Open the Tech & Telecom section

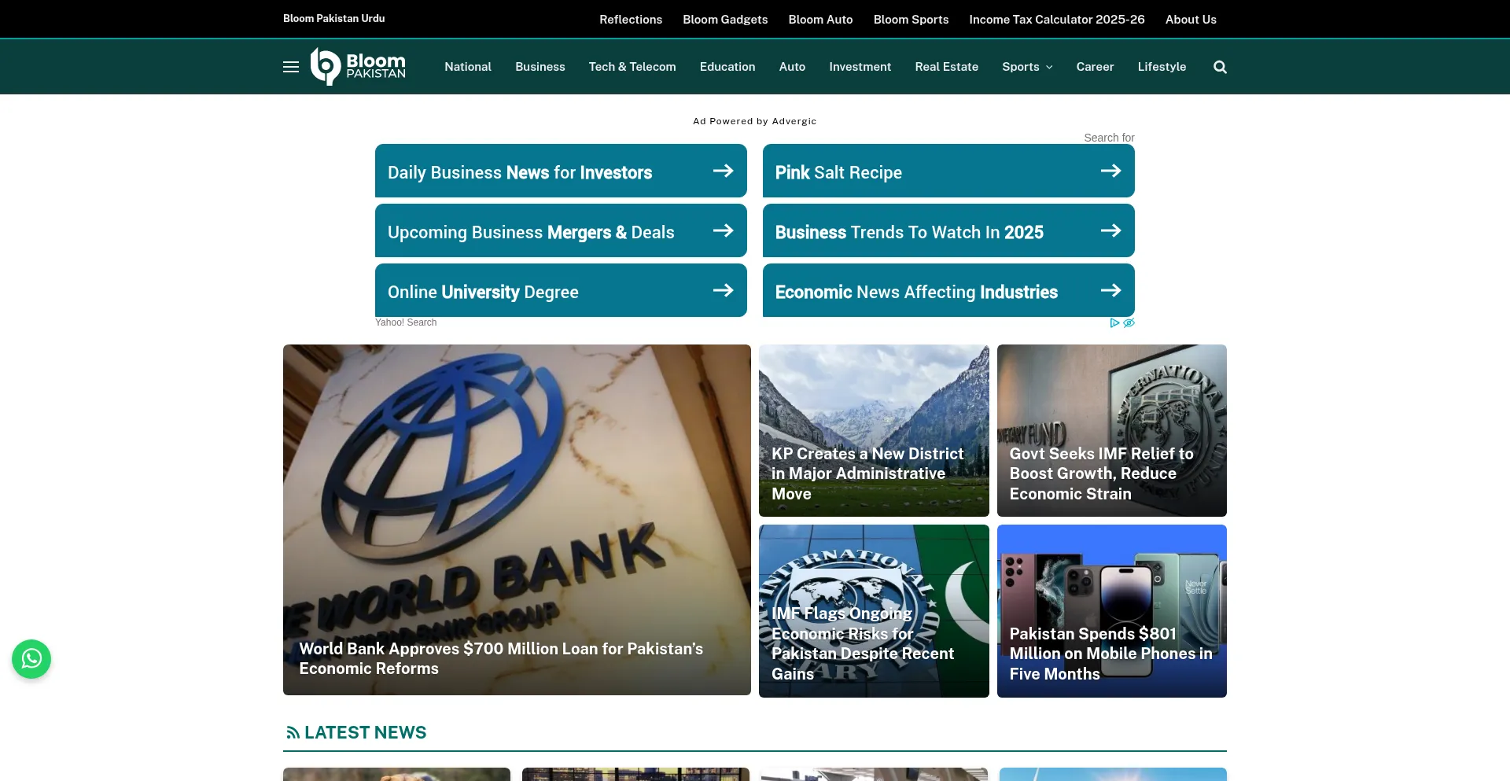click(x=632, y=67)
